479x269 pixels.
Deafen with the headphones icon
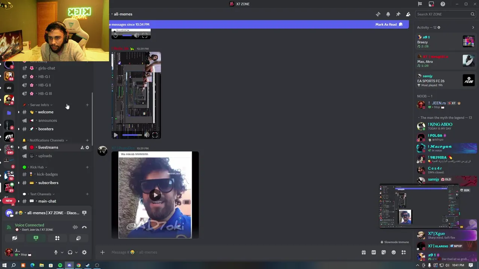click(70, 253)
